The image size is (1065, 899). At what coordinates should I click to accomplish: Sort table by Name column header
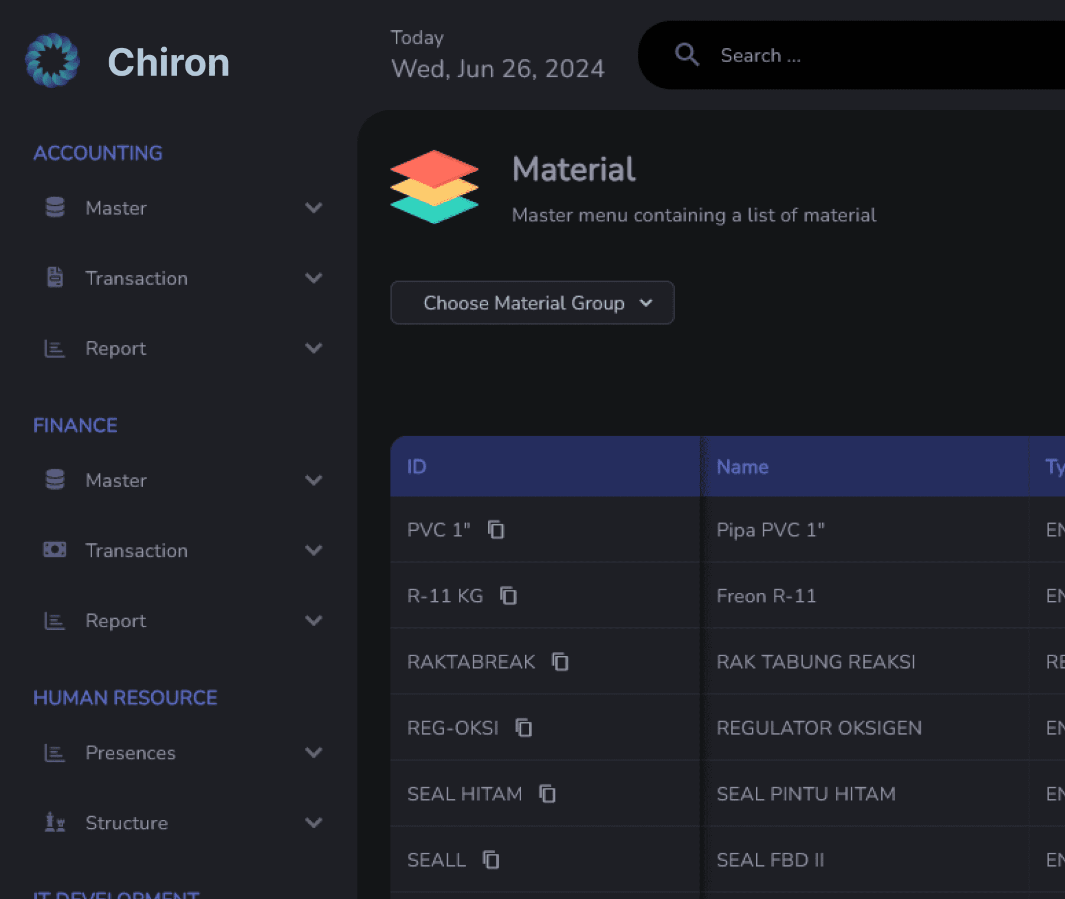click(x=742, y=467)
